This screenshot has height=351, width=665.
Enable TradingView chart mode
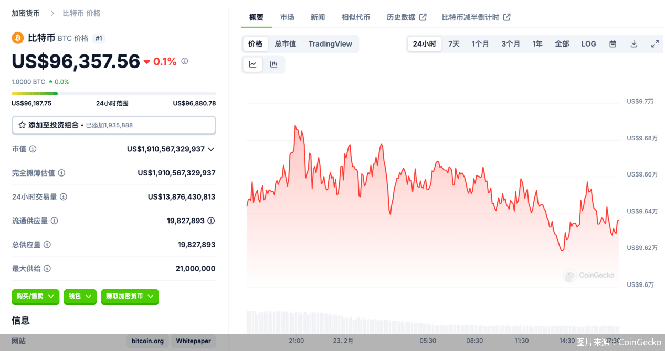click(x=330, y=44)
